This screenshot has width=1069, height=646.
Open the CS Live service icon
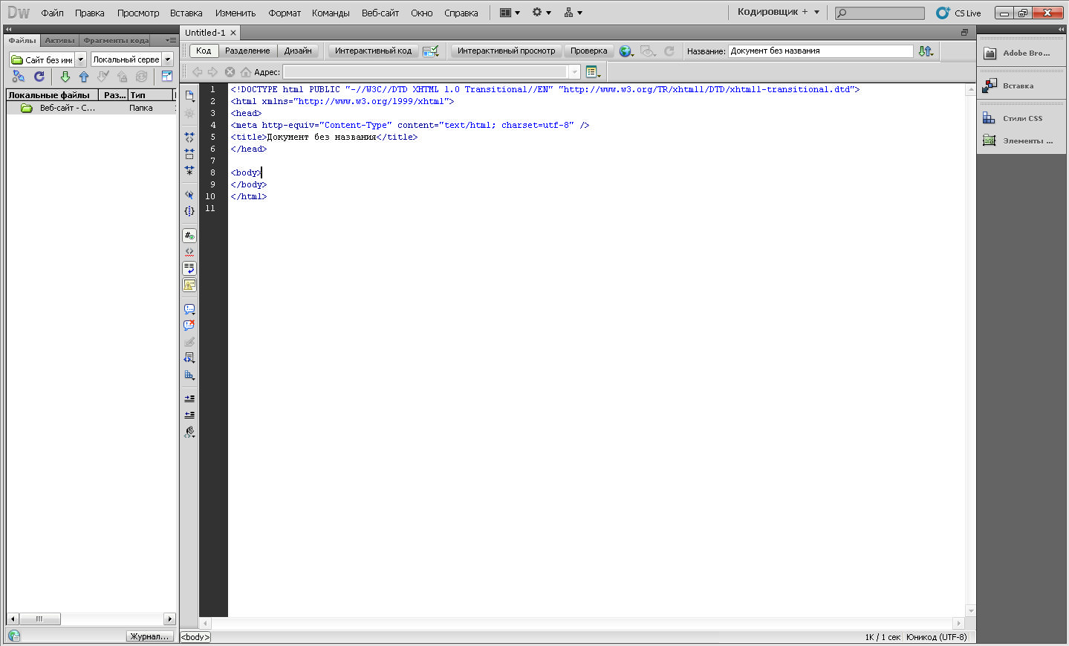(943, 13)
